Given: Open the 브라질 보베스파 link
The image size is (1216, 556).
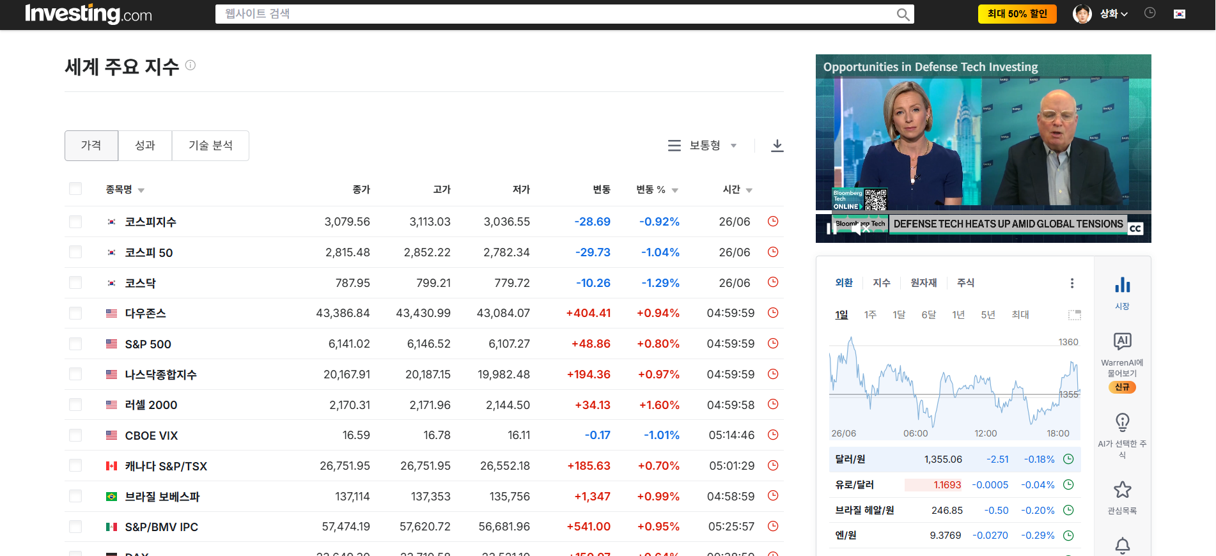Looking at the screenshot, I should [162, 497].
